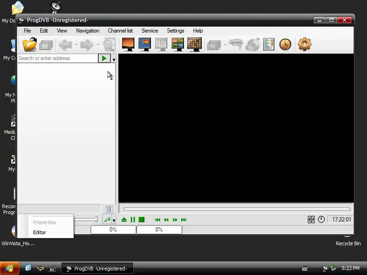Fast forward with the green double-right arrows
The image size is (367, 275).
[x=175, y=220]
